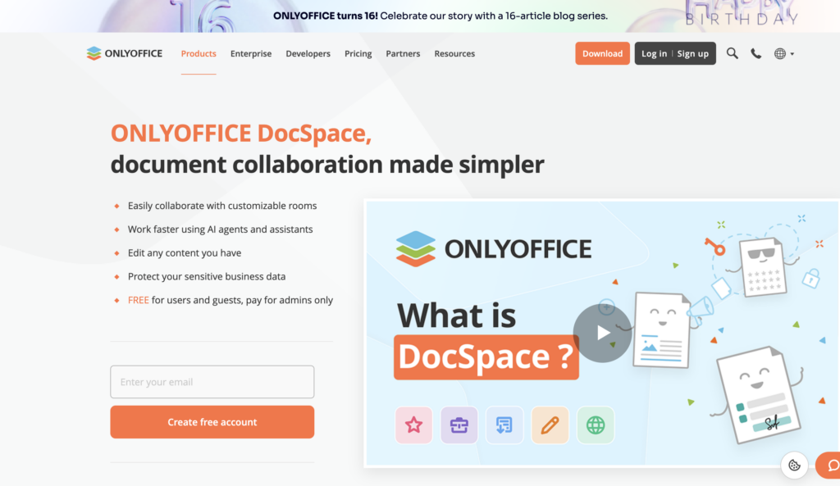
Task: Click the pink star icon in video
Action: click(413, 425)
